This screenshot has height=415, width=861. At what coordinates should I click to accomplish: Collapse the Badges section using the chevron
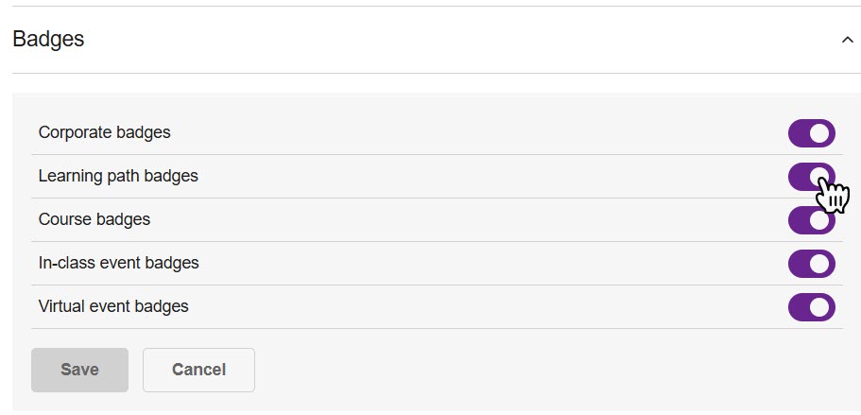click(x=847, y=40)
